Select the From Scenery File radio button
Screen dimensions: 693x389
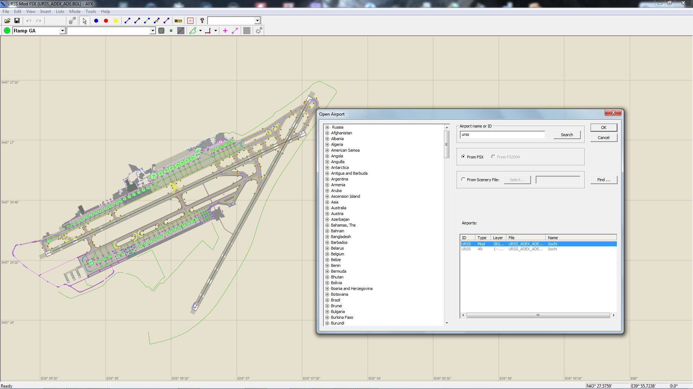click(463, 179)
